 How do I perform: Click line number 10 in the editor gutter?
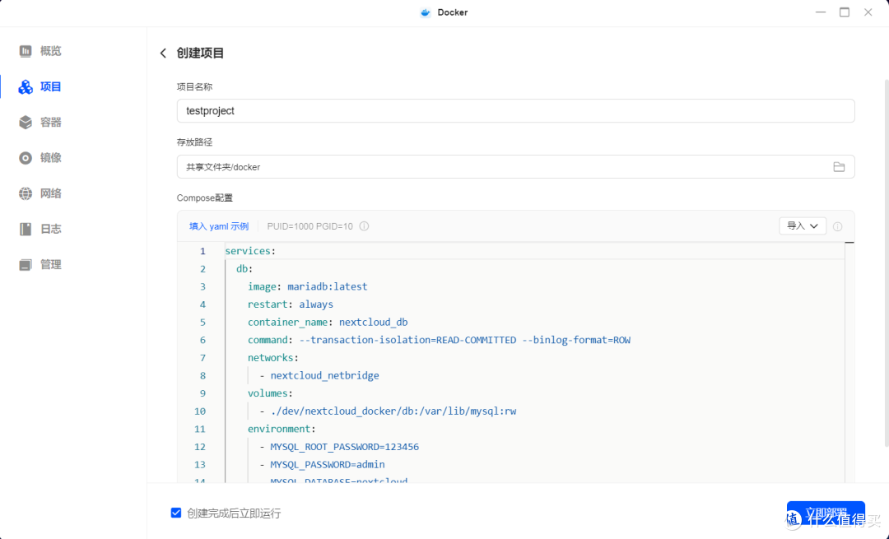click(x=199, y=411)
